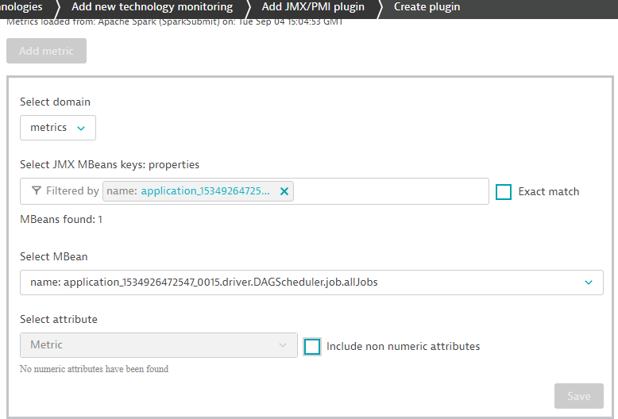Click the funnel filter icon

click(x=37, y=191)
